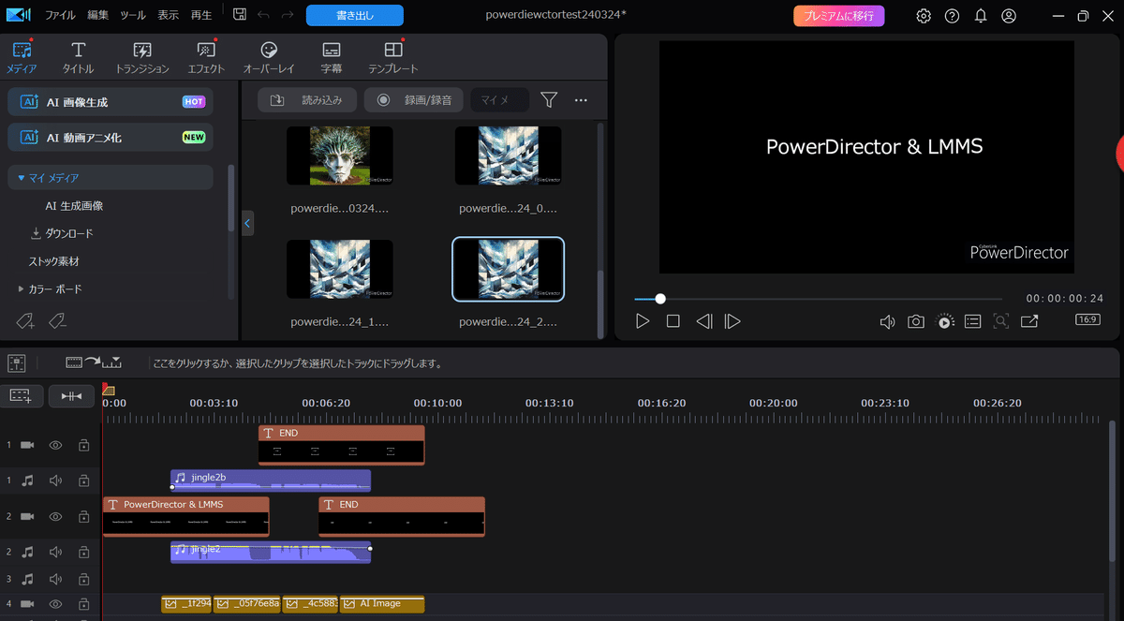Select the green face thumbnail powerdie...0324

click(339, 155)
